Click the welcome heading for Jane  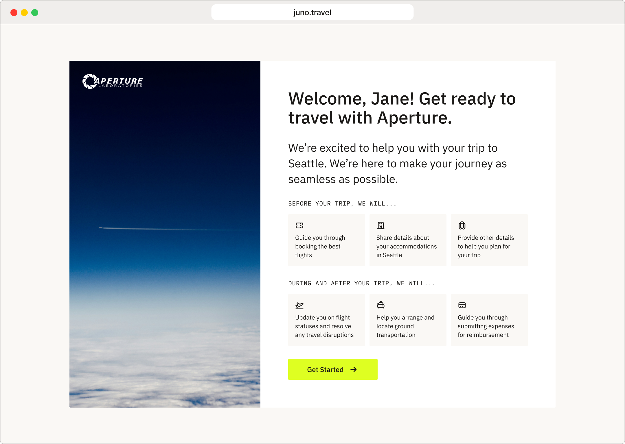click(x=402, y=108)
